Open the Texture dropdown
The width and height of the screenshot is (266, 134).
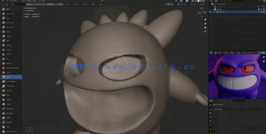77,4
